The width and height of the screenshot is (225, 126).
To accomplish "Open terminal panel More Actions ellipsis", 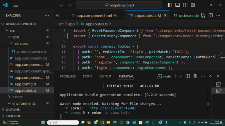I will (203, 76).
